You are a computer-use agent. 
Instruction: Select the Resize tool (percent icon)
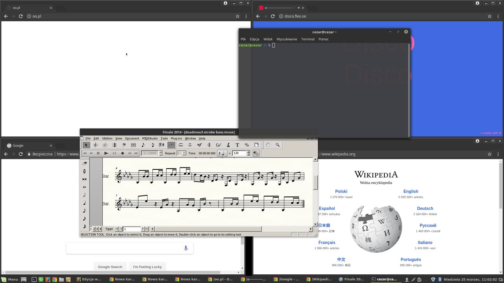[x=247, y=145]
